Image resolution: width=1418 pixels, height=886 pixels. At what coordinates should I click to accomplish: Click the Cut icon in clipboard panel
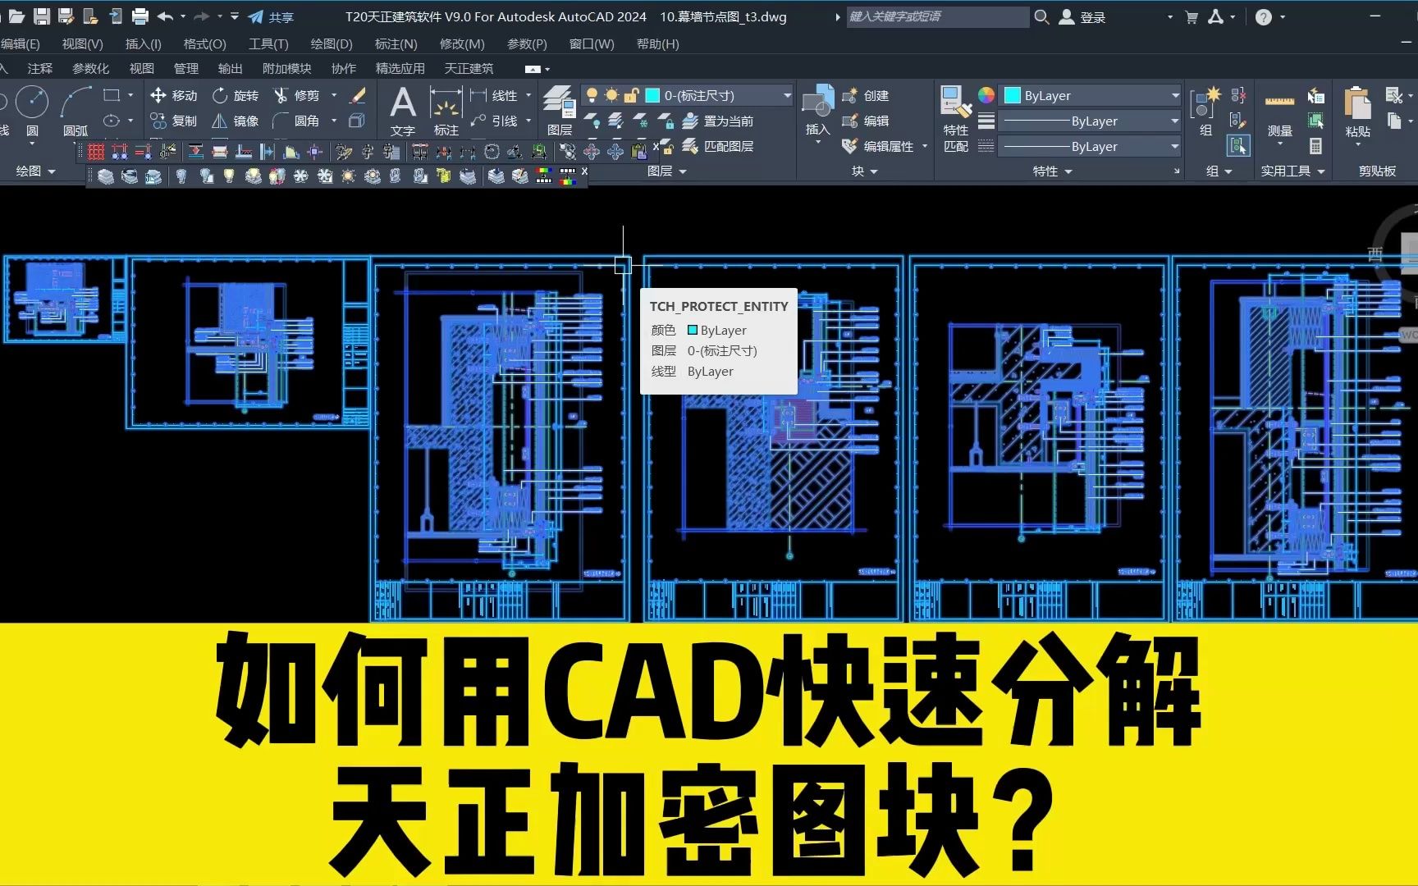[1393, 95]
